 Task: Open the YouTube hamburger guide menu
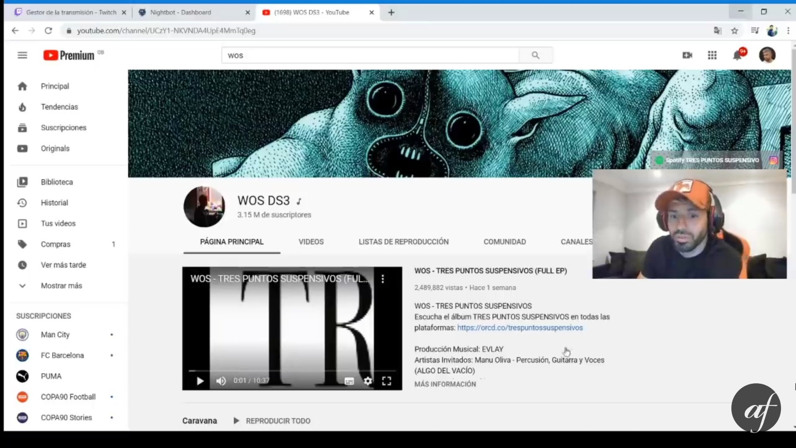(22, 55)
